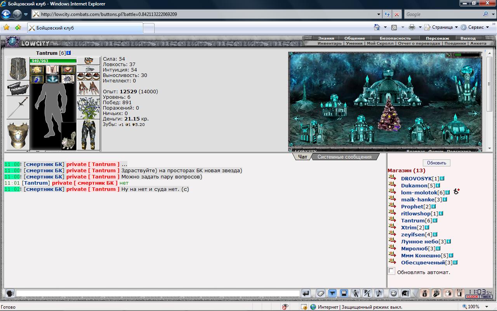Toggle the chat sound speaker button

pyautogui.click(x=379, y=294)
